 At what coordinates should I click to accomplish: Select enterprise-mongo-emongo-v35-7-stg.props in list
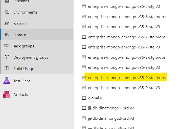[x=127, y=37]
